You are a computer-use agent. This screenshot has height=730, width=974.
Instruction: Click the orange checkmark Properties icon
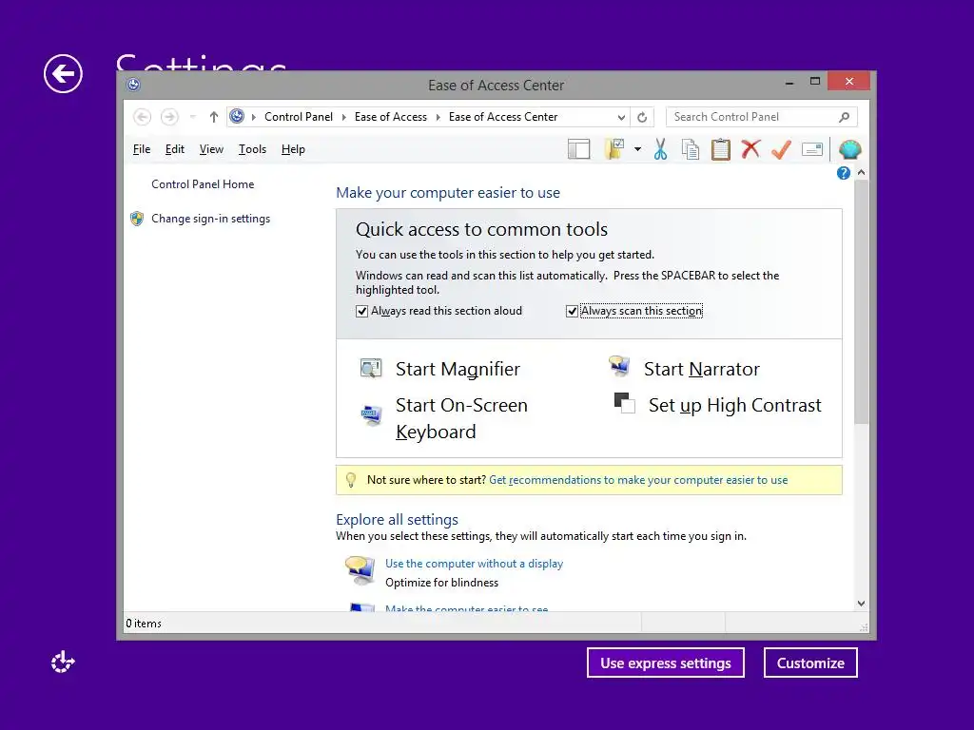[782, 149]
